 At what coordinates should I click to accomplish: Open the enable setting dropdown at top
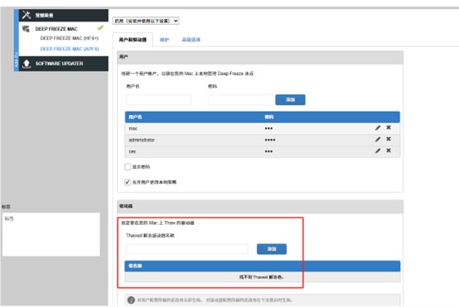(x=146, y=21)
